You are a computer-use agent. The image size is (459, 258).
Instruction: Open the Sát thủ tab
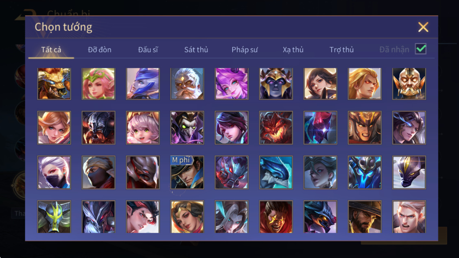[x=196, y=50]
